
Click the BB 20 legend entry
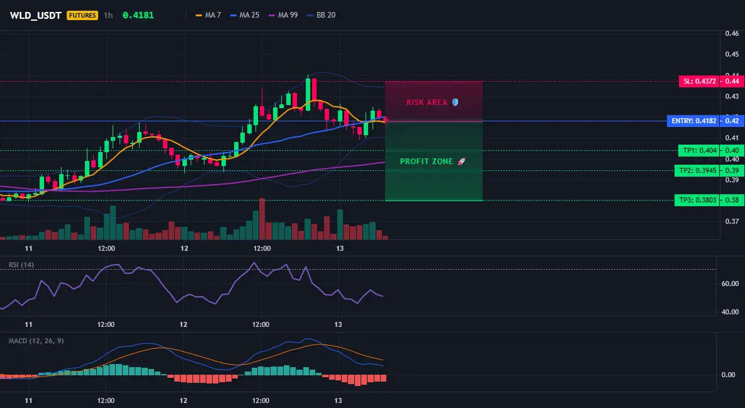click(322, 15)
